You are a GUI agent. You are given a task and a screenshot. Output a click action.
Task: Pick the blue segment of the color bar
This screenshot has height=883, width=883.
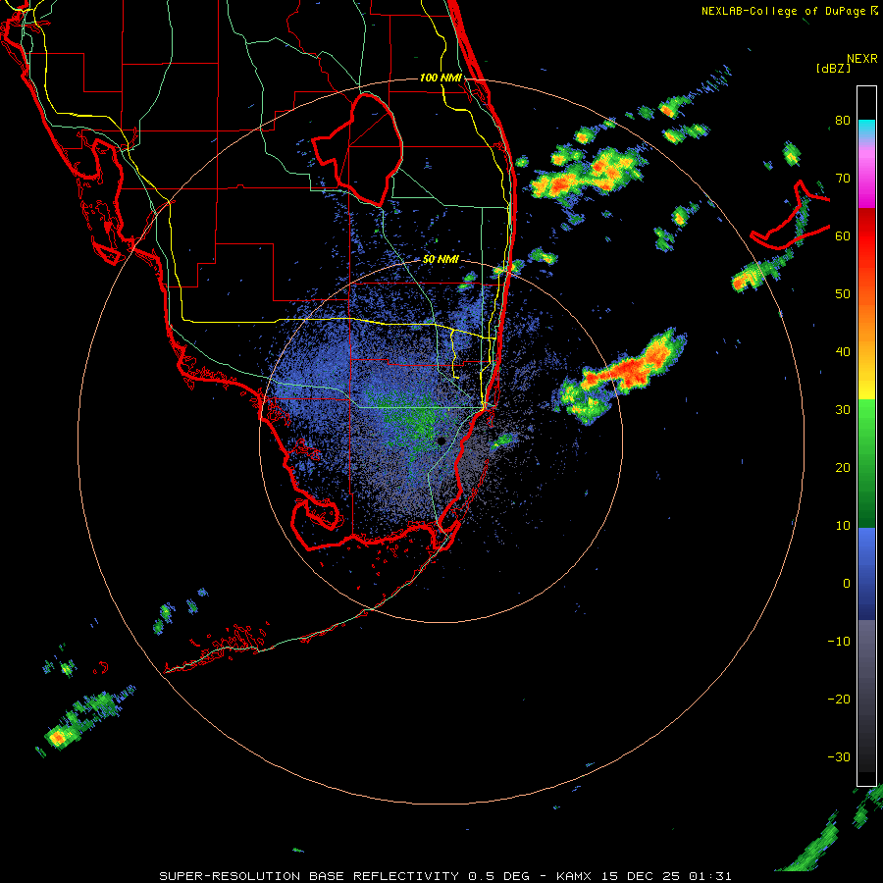point(866,573)
